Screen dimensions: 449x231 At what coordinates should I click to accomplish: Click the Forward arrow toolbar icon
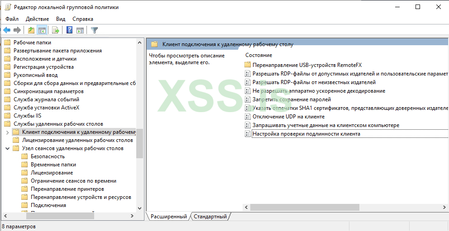click(17, 30)
